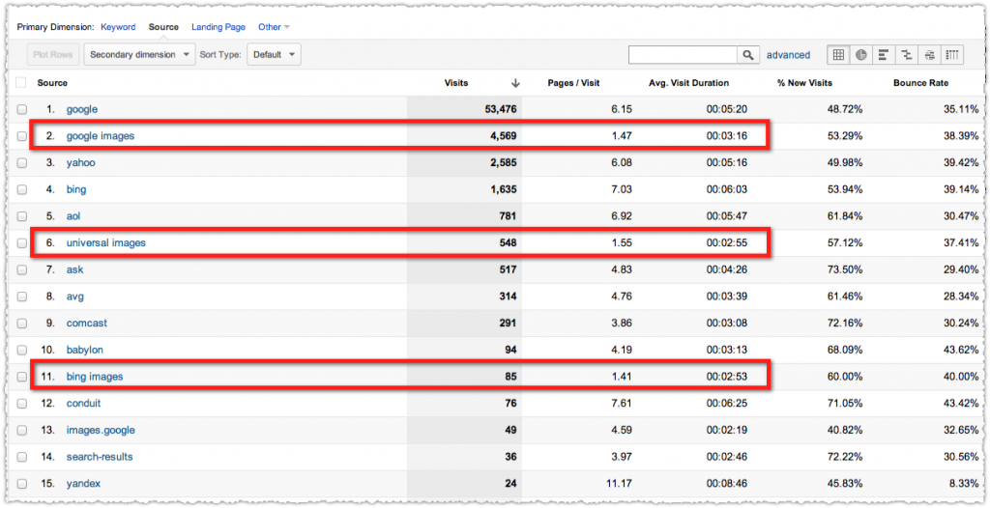Open the babylon source link
Image resolution: width=990 pixels, height=508 pixels.
coord(85,350)
